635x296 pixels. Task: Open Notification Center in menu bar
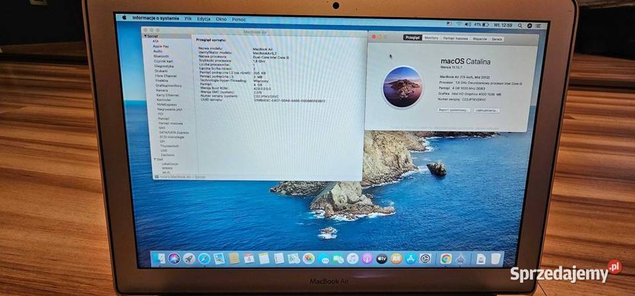[x=539, y=25]
